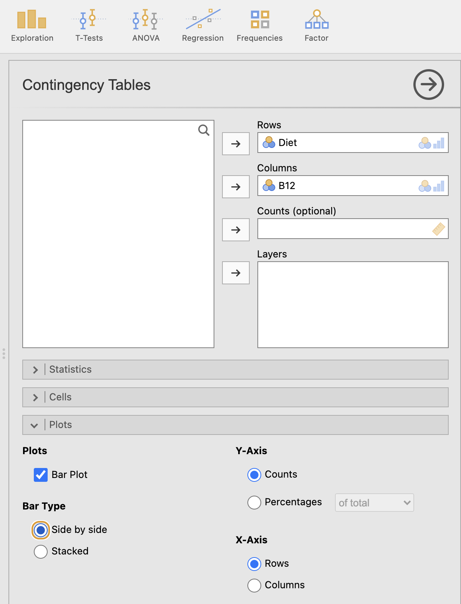Image resolution: width=461 pixels, height=604 pixels.
Task: Click arrow button to assign Layers variable
Action: tap(236, 273)
